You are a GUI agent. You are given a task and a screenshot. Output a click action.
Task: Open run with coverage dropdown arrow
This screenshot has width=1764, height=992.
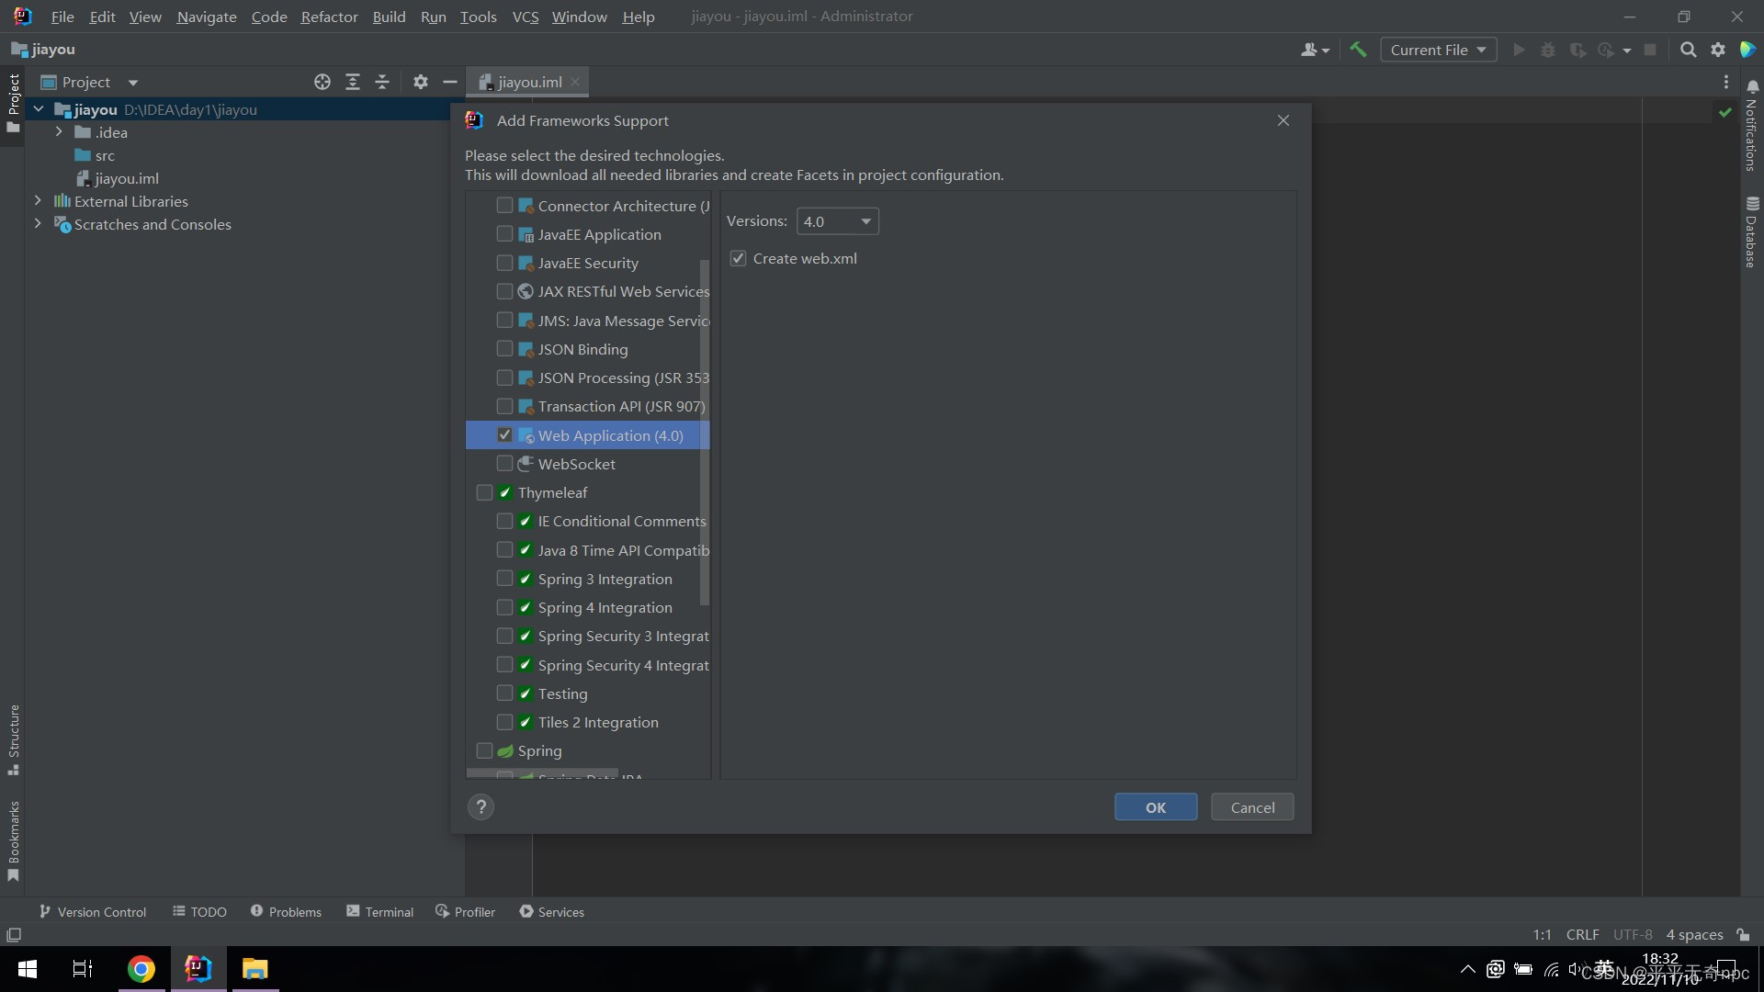1627,51
